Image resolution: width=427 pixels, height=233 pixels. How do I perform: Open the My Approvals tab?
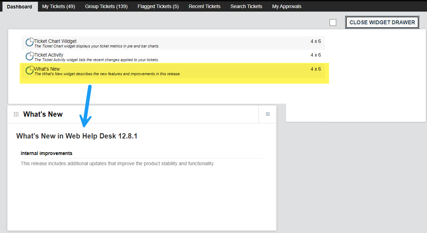[x=287, y=6]
